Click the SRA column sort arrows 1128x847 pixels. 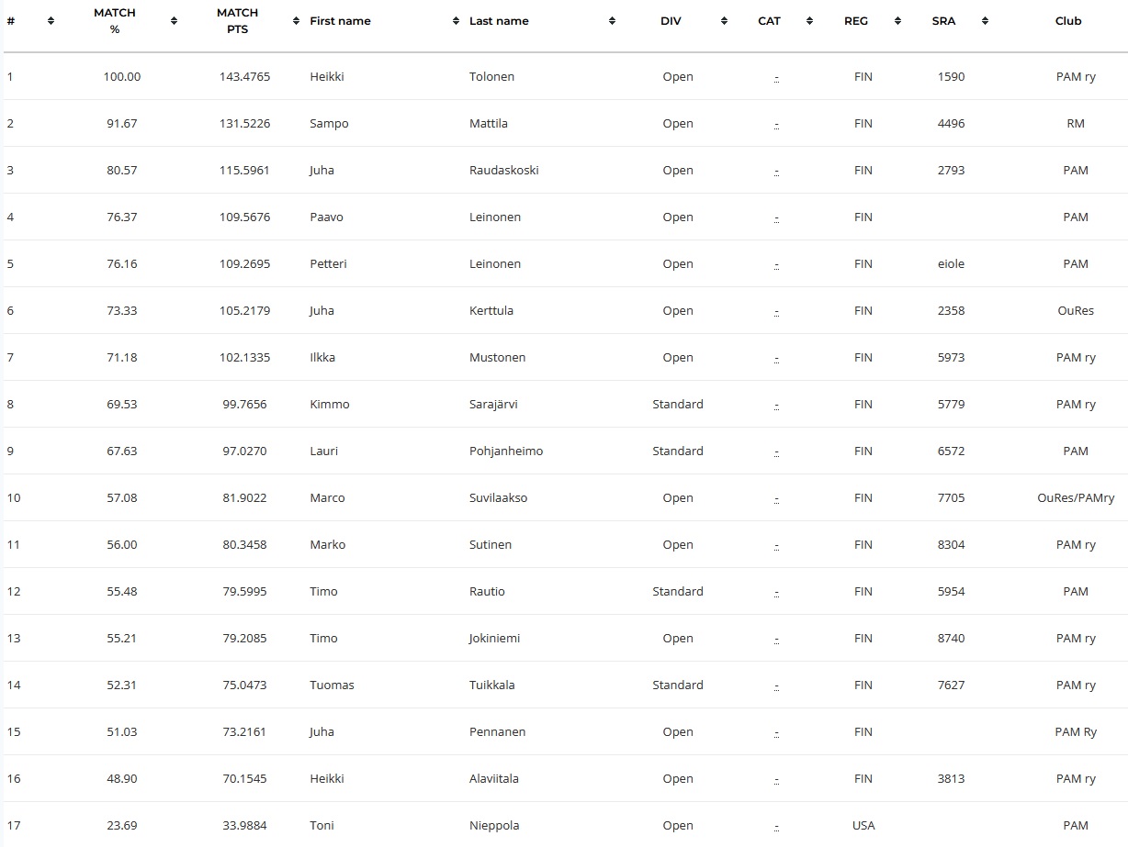tap(985, 21)
